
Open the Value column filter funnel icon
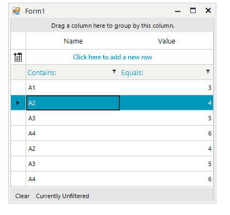(x=208, y=71)
